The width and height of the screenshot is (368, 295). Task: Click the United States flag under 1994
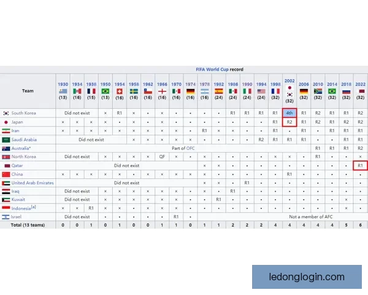[261, 91]
